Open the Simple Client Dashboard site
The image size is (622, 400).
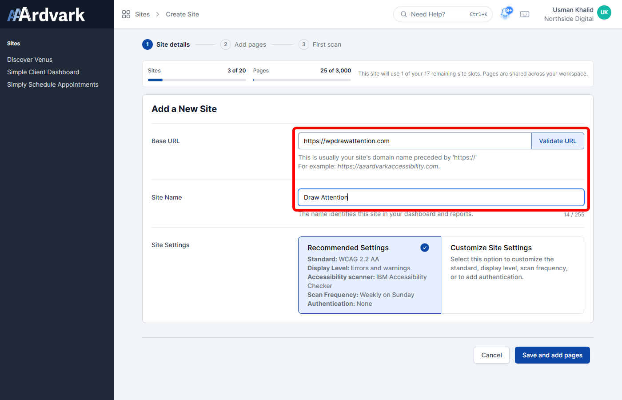pyautogui.click(x=43, y=72)
